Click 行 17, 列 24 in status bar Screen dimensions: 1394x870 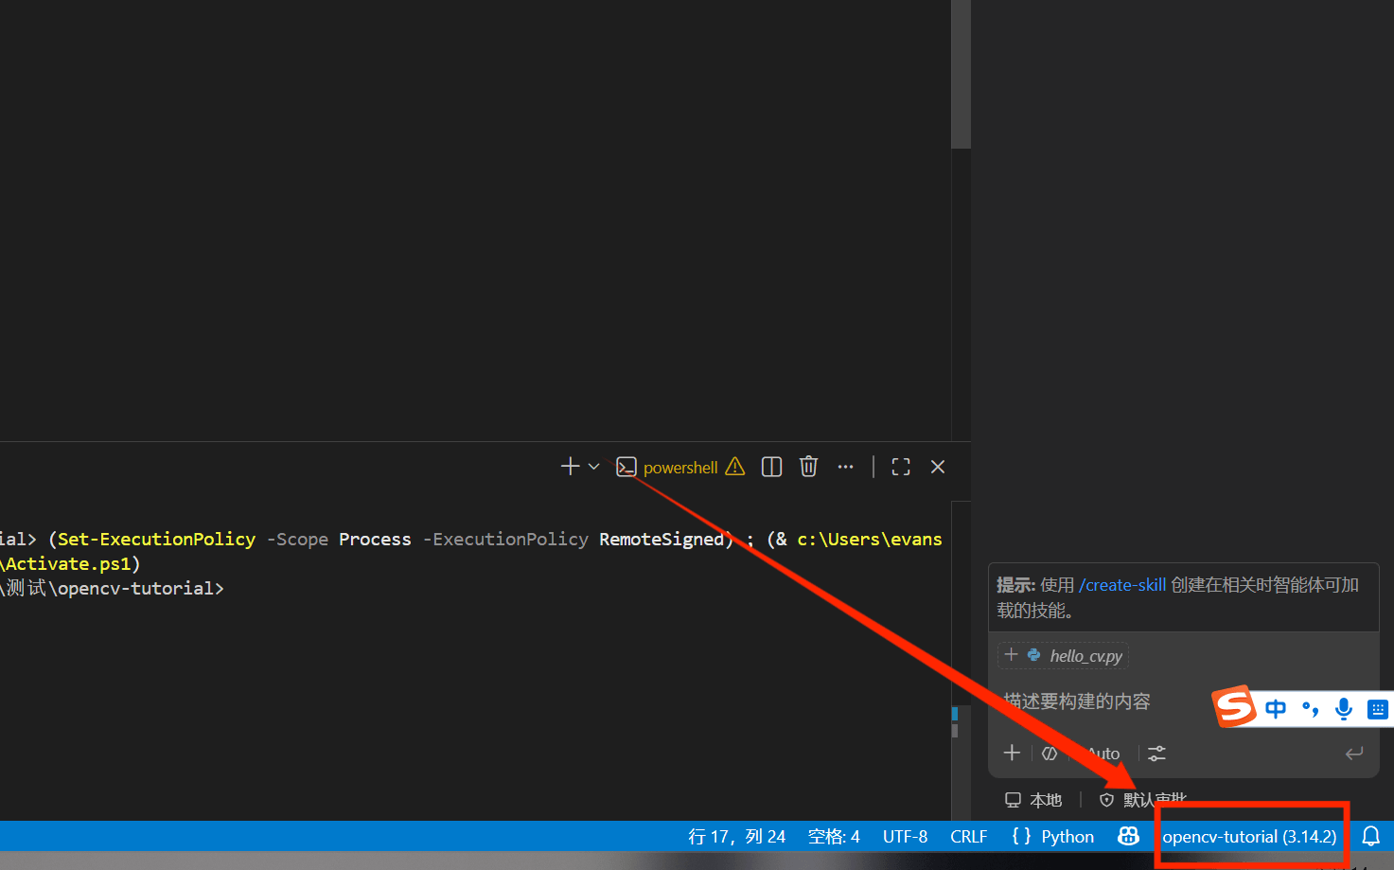[737, 837]
